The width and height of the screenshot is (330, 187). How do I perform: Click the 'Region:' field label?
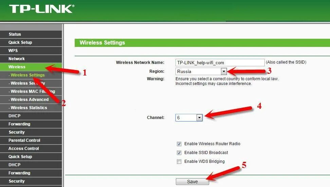tap(157, 71)
